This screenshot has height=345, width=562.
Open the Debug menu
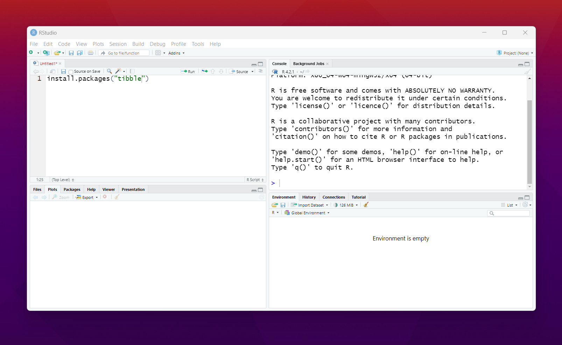tap(157, 44)
